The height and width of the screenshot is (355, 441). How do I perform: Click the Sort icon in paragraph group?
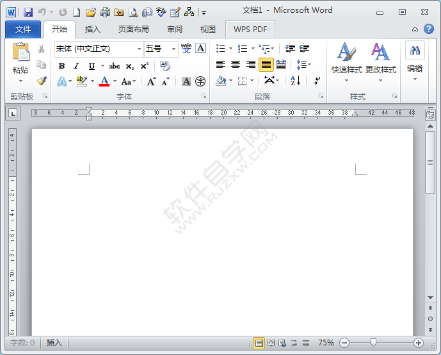tap(295, 81)
